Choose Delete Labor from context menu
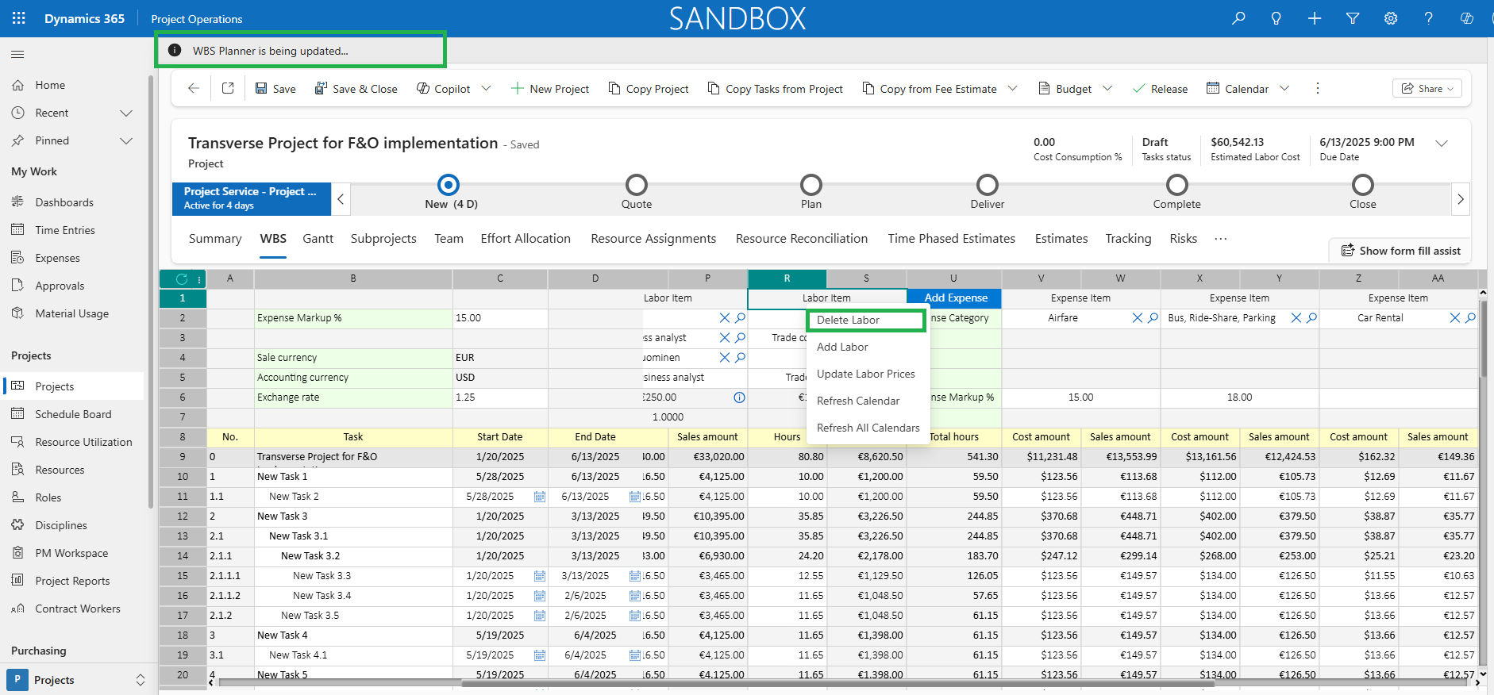 [866, 320]
